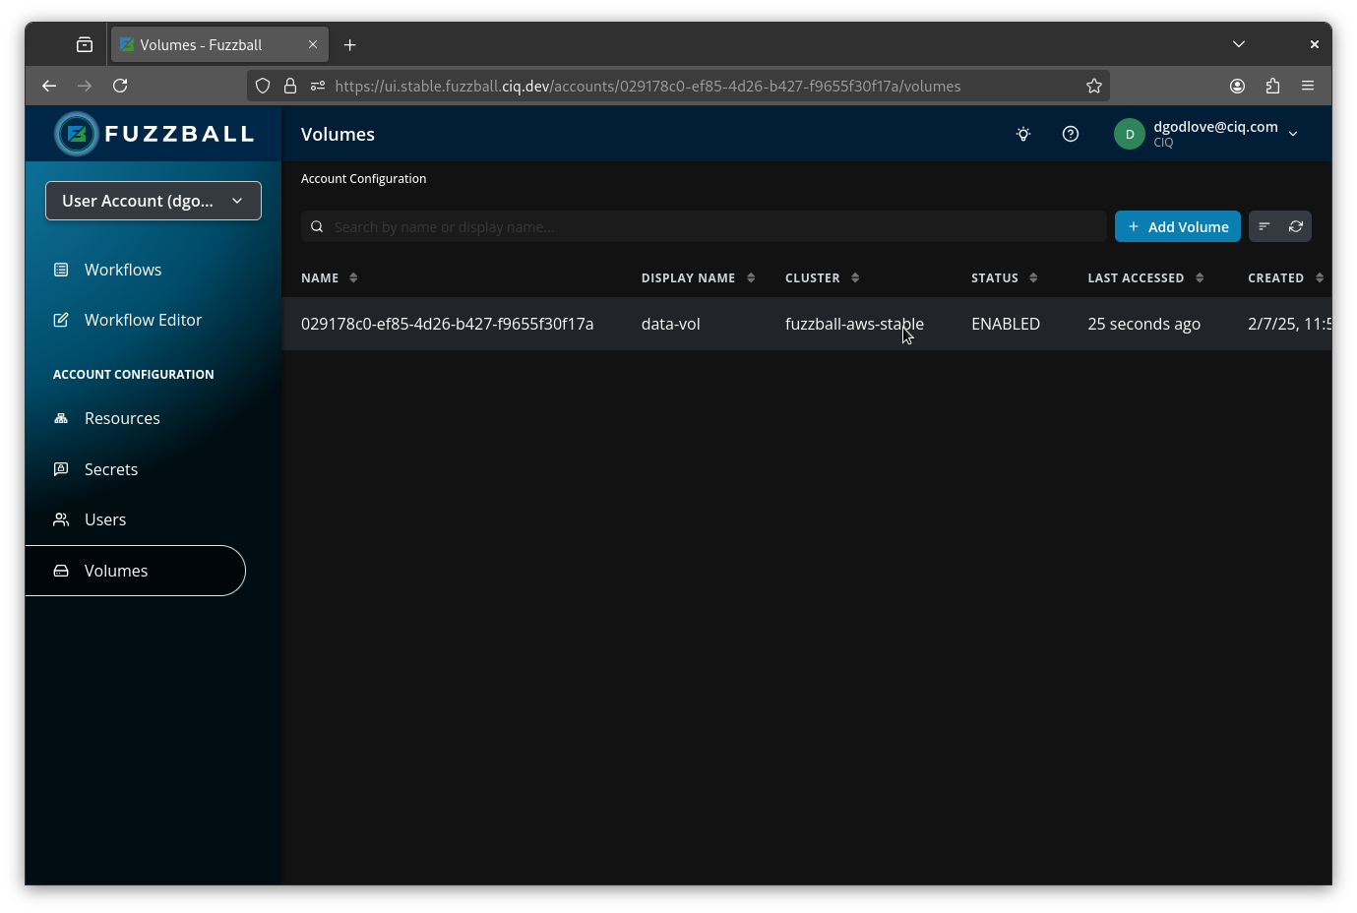Expand the dgodlove@ciq.com account chevron
Viewport: 1357px width, 913px height.
(x=1293, y=134)
